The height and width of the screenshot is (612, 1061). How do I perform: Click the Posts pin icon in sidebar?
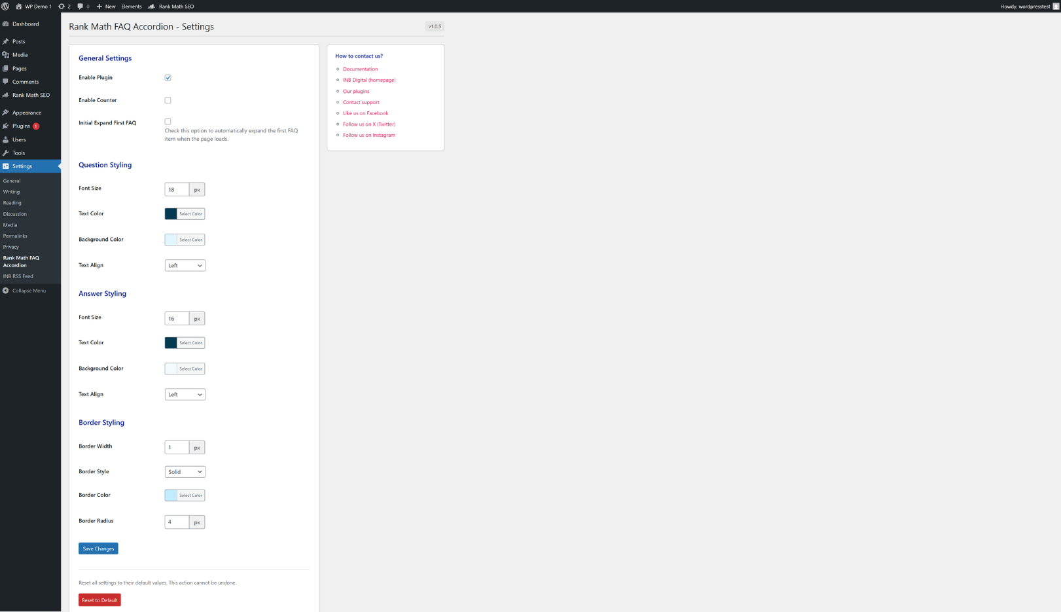[x=6, y=41]
